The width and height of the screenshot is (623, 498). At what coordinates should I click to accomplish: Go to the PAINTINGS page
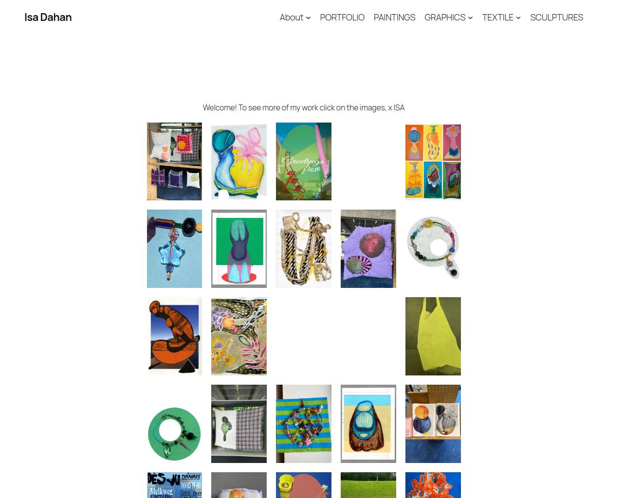click(x=394, y=17)
